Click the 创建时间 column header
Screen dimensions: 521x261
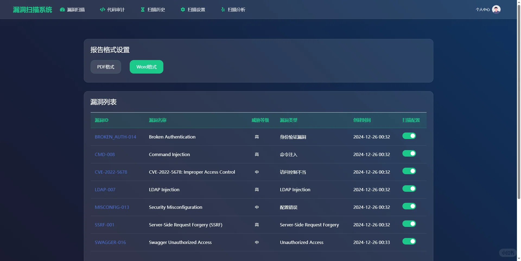pos(362,120)
